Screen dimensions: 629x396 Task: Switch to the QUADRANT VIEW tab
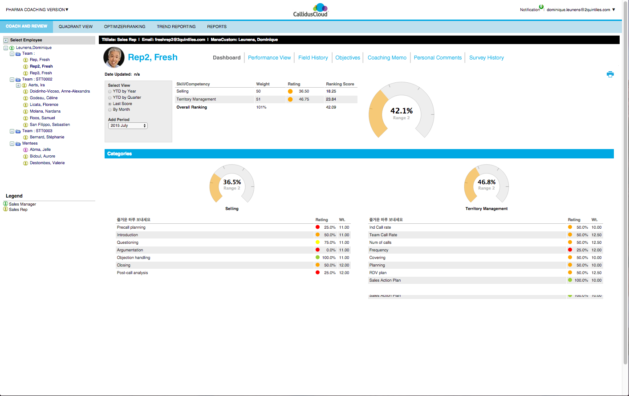76,26
